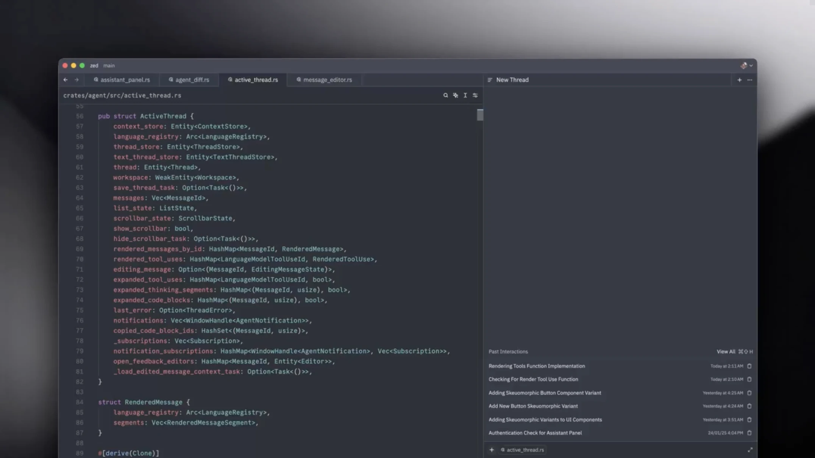
Task: Click the text cursor selection icon
Action: pos(465,95)
